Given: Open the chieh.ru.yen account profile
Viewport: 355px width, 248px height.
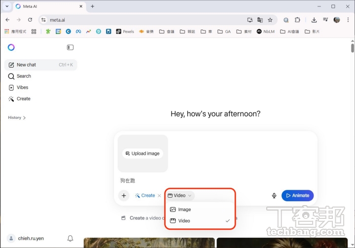Looking at the screenshot, I should click(x=25, y=238).
